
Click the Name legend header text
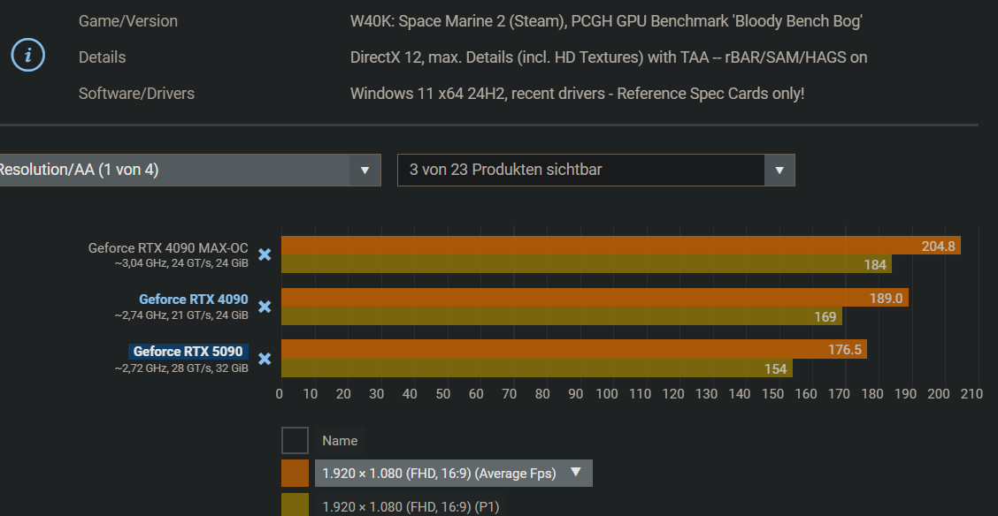[340, 440]
